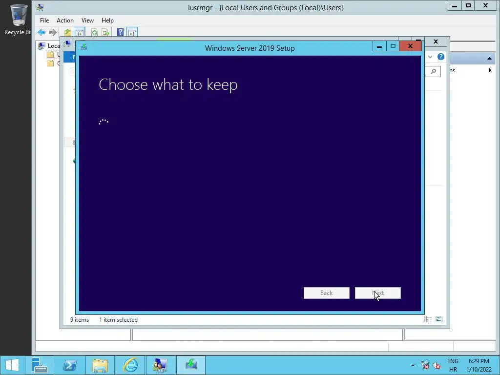Show hidden tray icons arrow
Screen dimensions: 500x375
pyautogui.click(x=413, y=365)
